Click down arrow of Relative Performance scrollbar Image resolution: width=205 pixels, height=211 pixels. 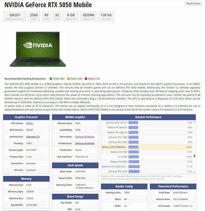click(194, 172)
